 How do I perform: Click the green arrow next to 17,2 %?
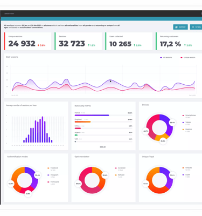point(185,45)
